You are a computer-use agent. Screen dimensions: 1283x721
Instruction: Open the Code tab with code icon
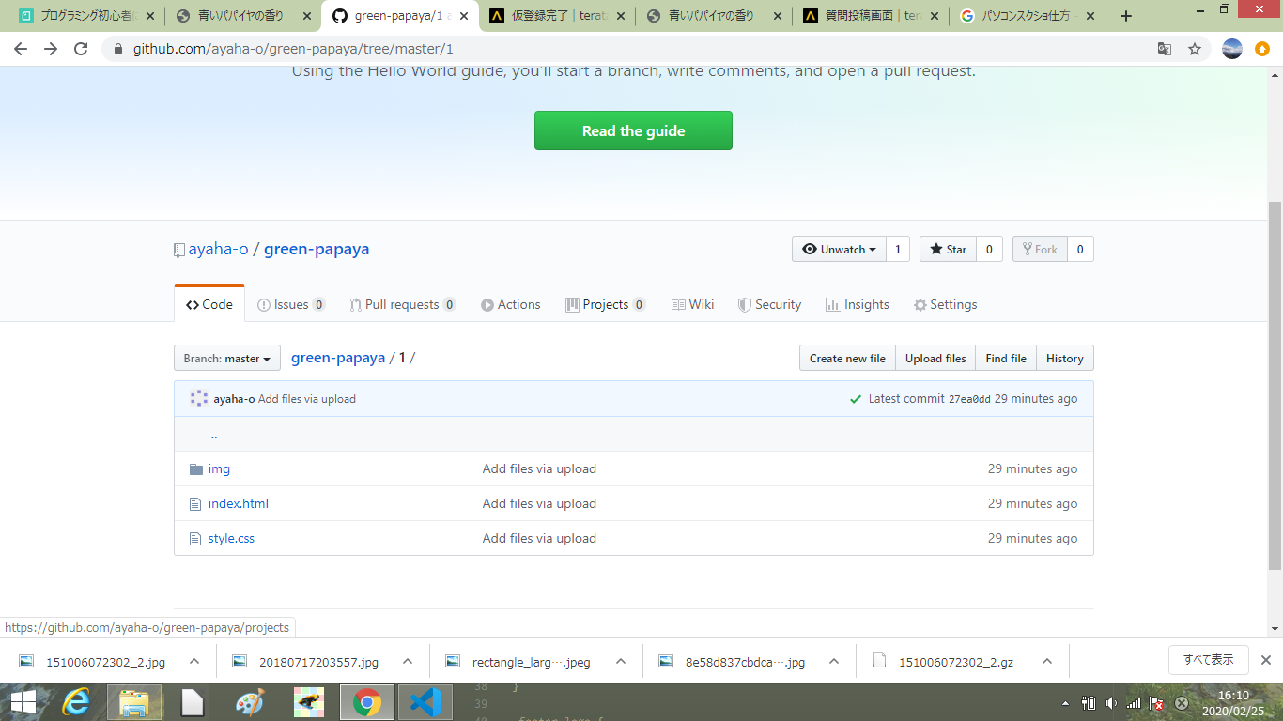coord(193,303)
